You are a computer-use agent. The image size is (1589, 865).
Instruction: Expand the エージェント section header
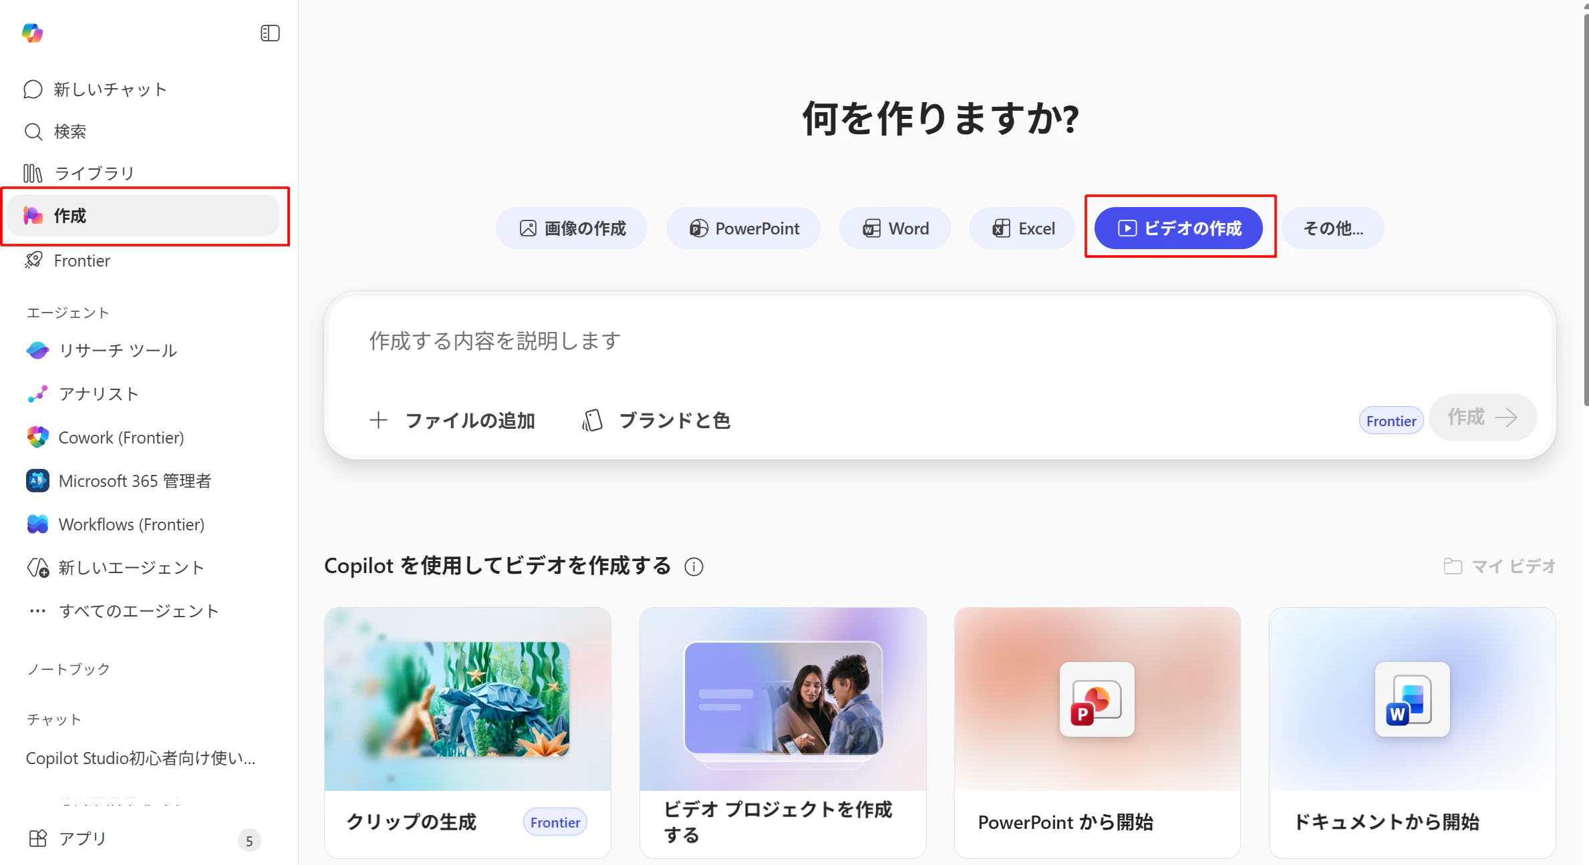point(67,313)
